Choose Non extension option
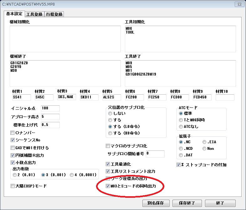Viewport: 246px width, 210px height. click(204, 149)
